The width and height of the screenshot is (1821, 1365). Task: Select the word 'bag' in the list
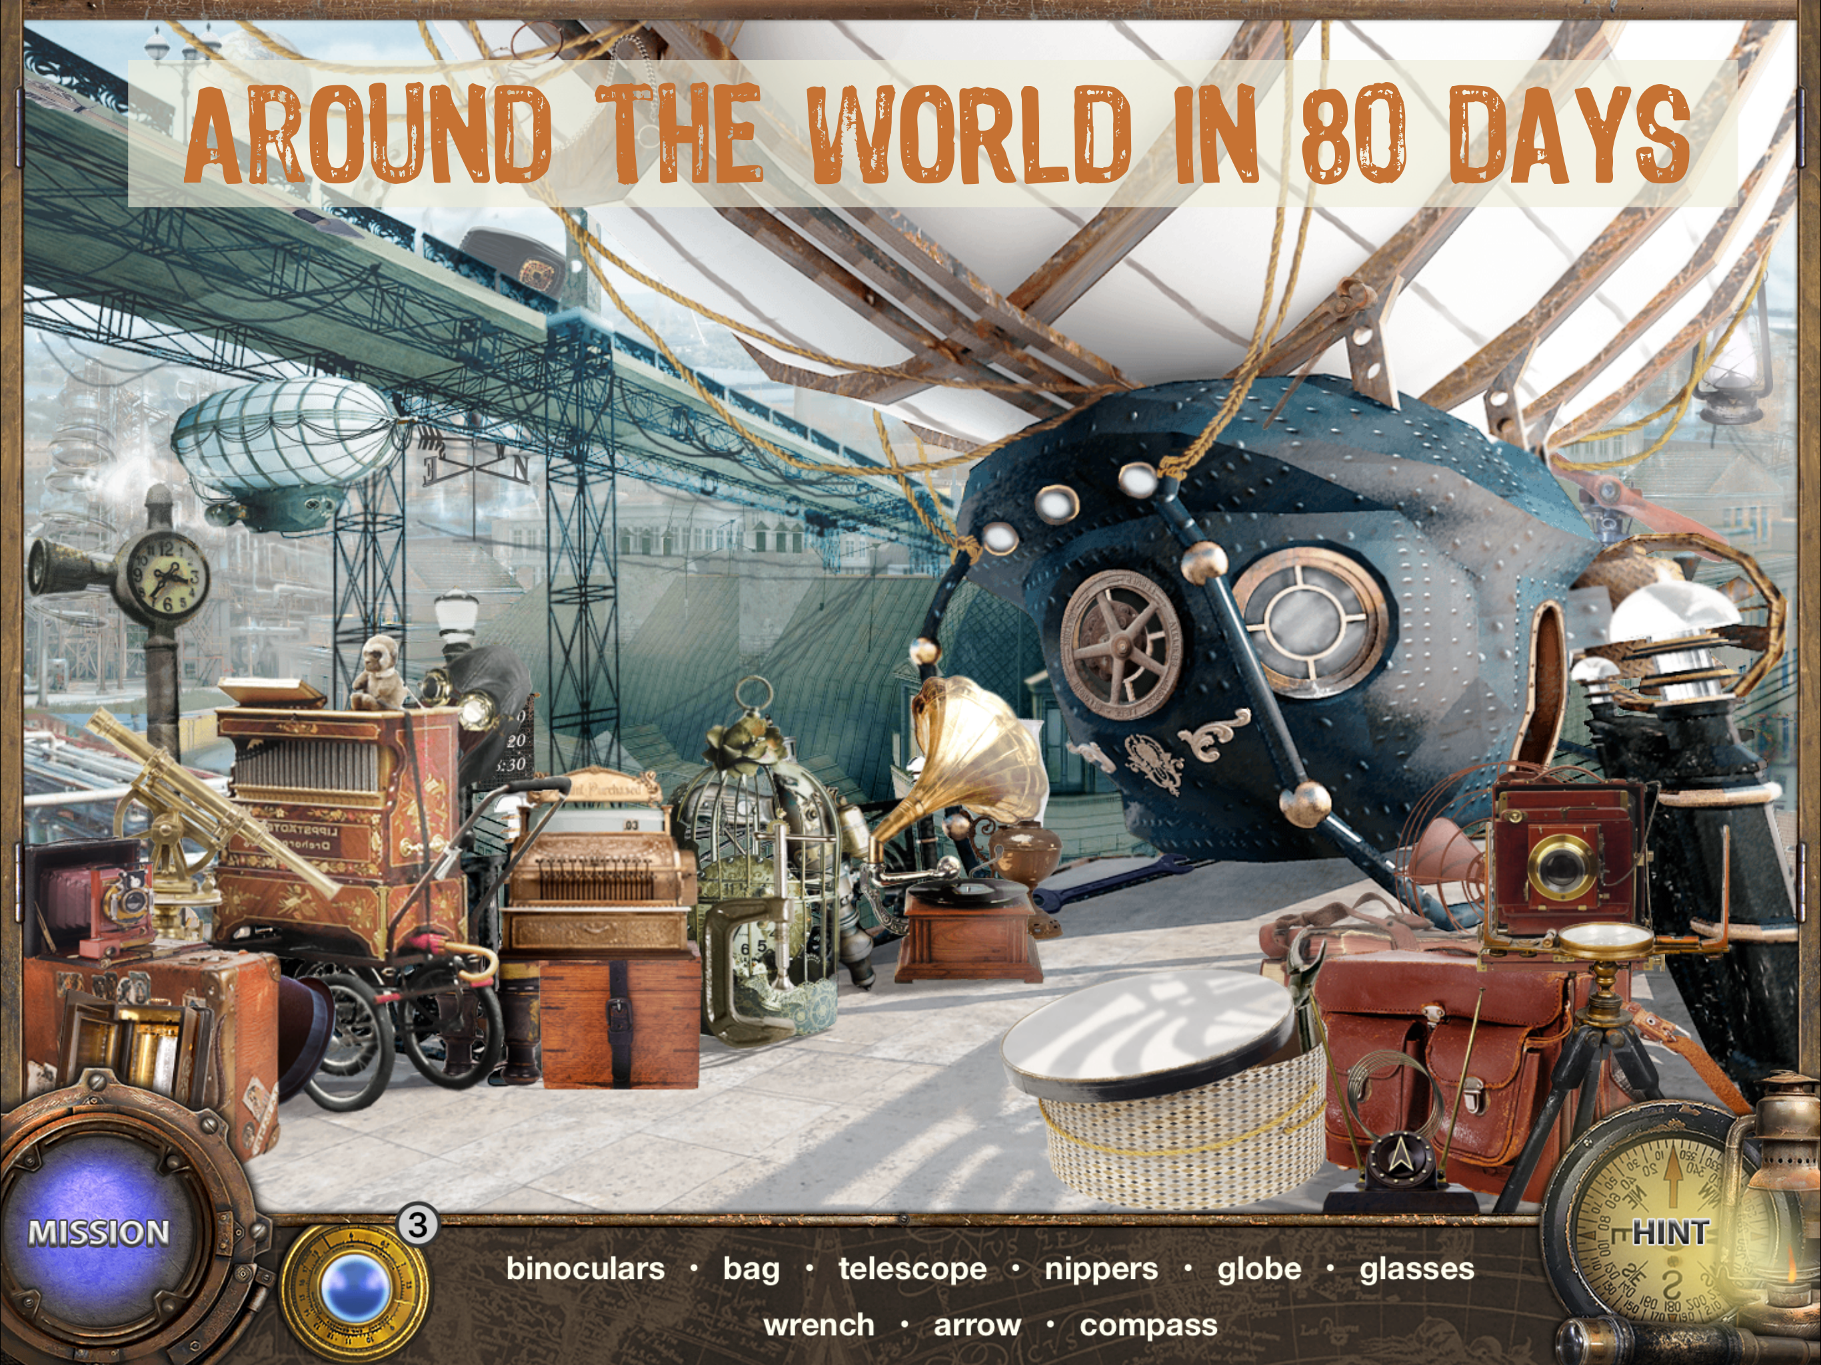[x=751, y=1270]
